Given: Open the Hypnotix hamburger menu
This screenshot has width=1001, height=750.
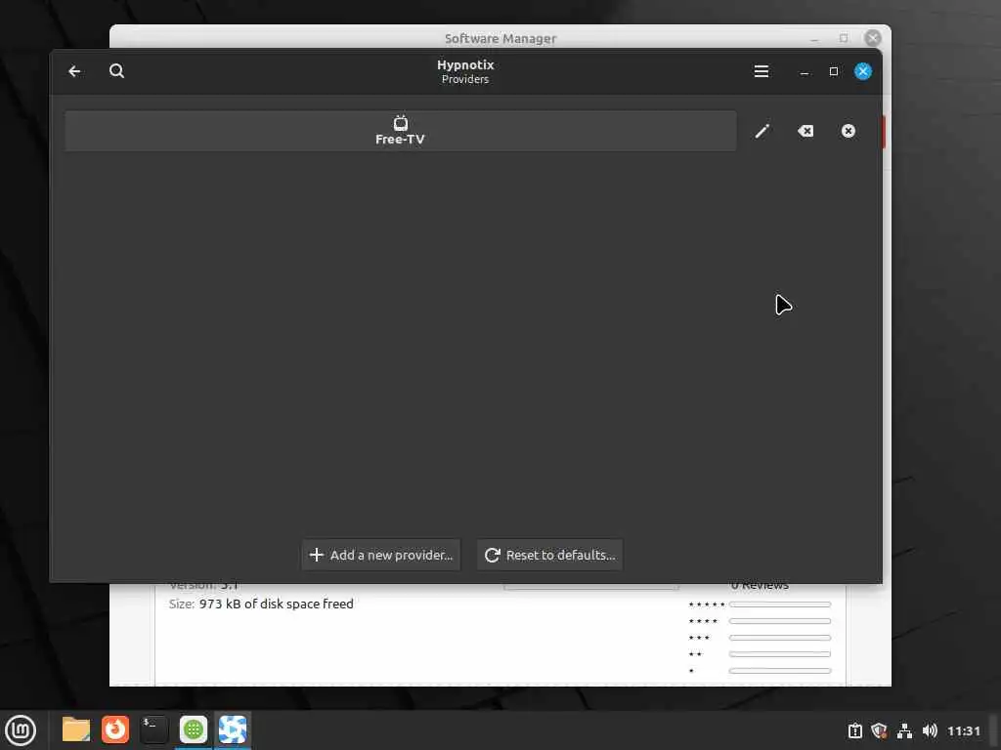Looking at the screenshot, I should point(761,71).
